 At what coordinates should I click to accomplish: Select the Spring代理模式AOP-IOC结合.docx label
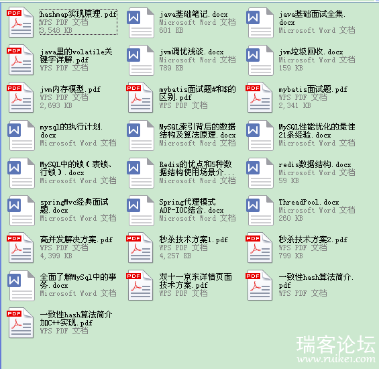pos(191,206)
